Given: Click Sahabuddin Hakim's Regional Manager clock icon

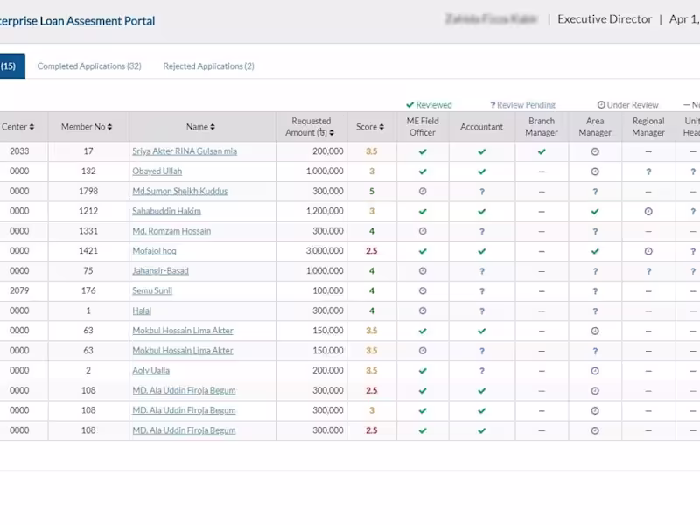Looking at the screenshot, I should point(648,211).
